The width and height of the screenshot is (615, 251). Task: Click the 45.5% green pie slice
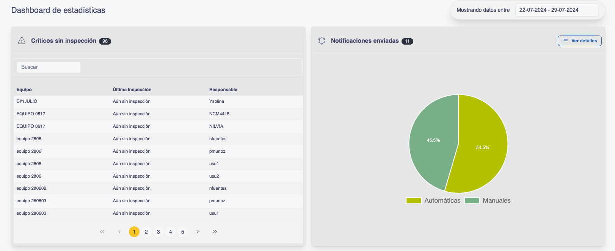point(432,144)
